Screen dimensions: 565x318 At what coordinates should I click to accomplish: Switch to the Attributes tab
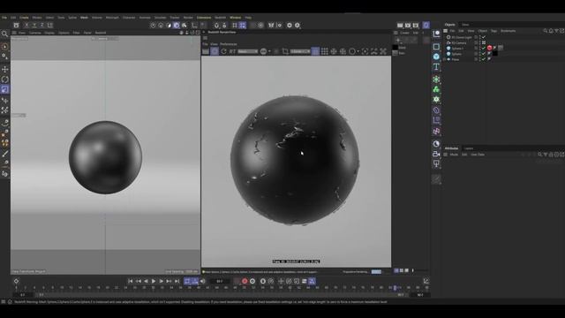(451, 148)
